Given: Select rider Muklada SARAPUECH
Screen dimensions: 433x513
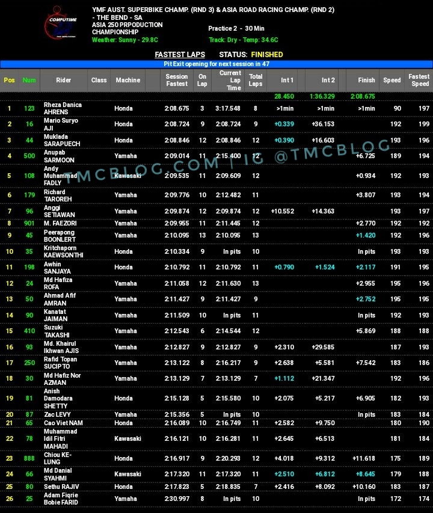Looking at the screenshot, I should click(x=62, y=140).
